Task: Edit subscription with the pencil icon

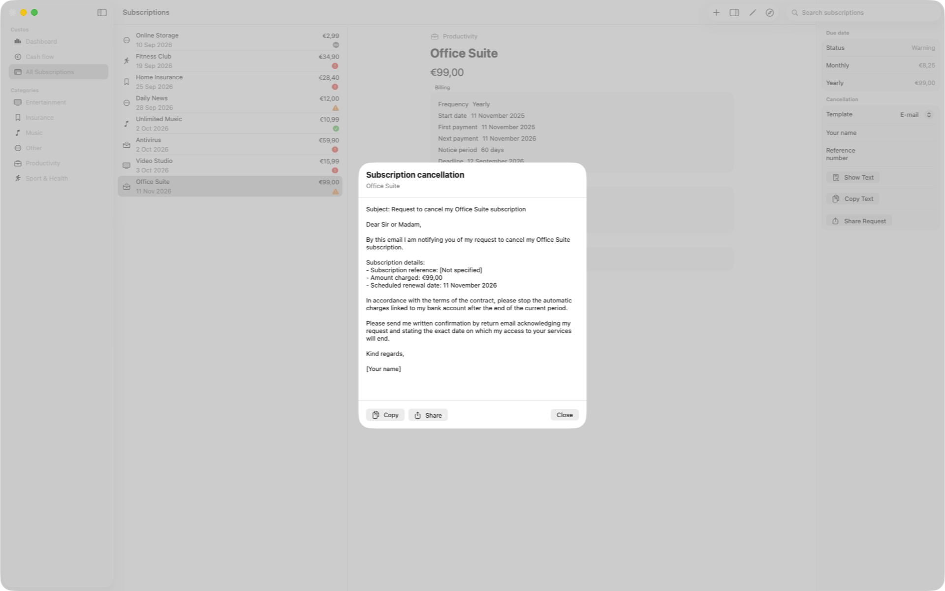Action: point(753,12)
